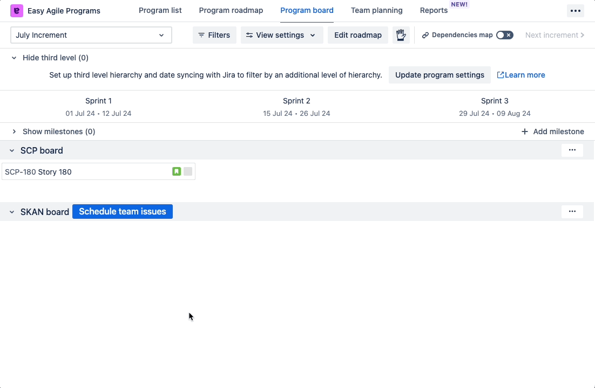Viewport: 595px width, 388px height.
Task: Click the green story type icon on SCP-180
Action: coord(177,172)
